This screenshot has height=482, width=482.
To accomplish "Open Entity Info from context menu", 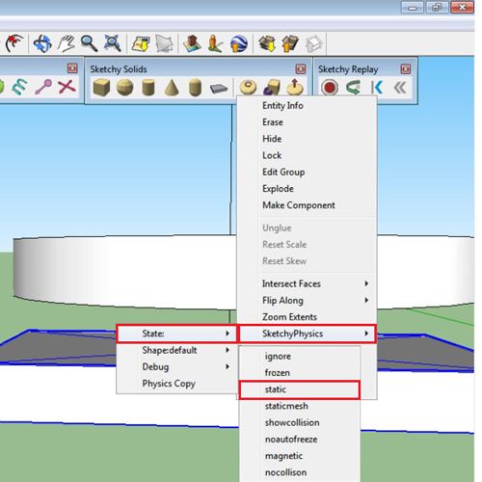I will [x=282, y=105].
